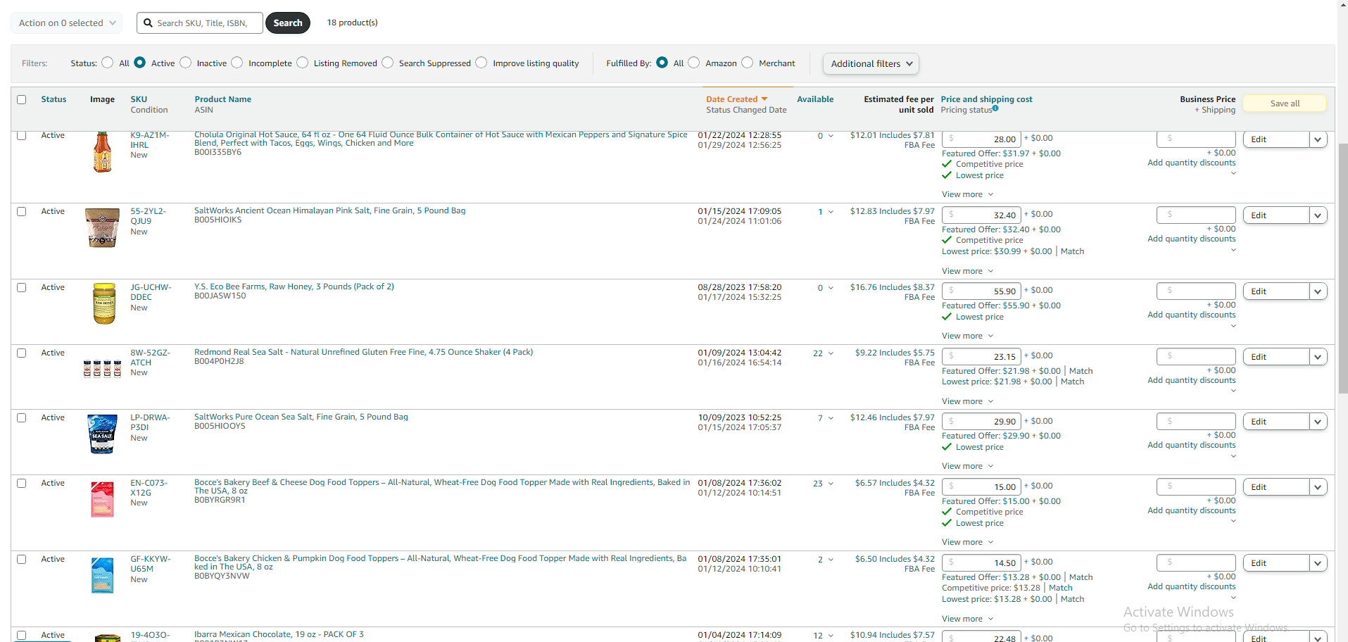Select Fulfilled By All option

point(662,63)
